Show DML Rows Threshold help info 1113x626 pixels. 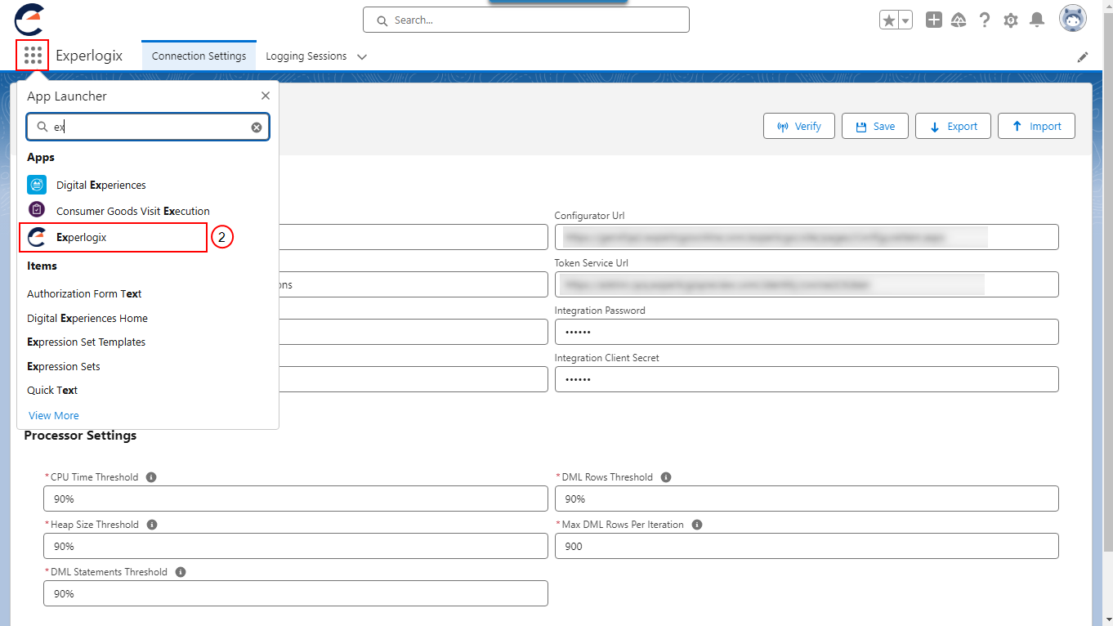coord(666,477)
